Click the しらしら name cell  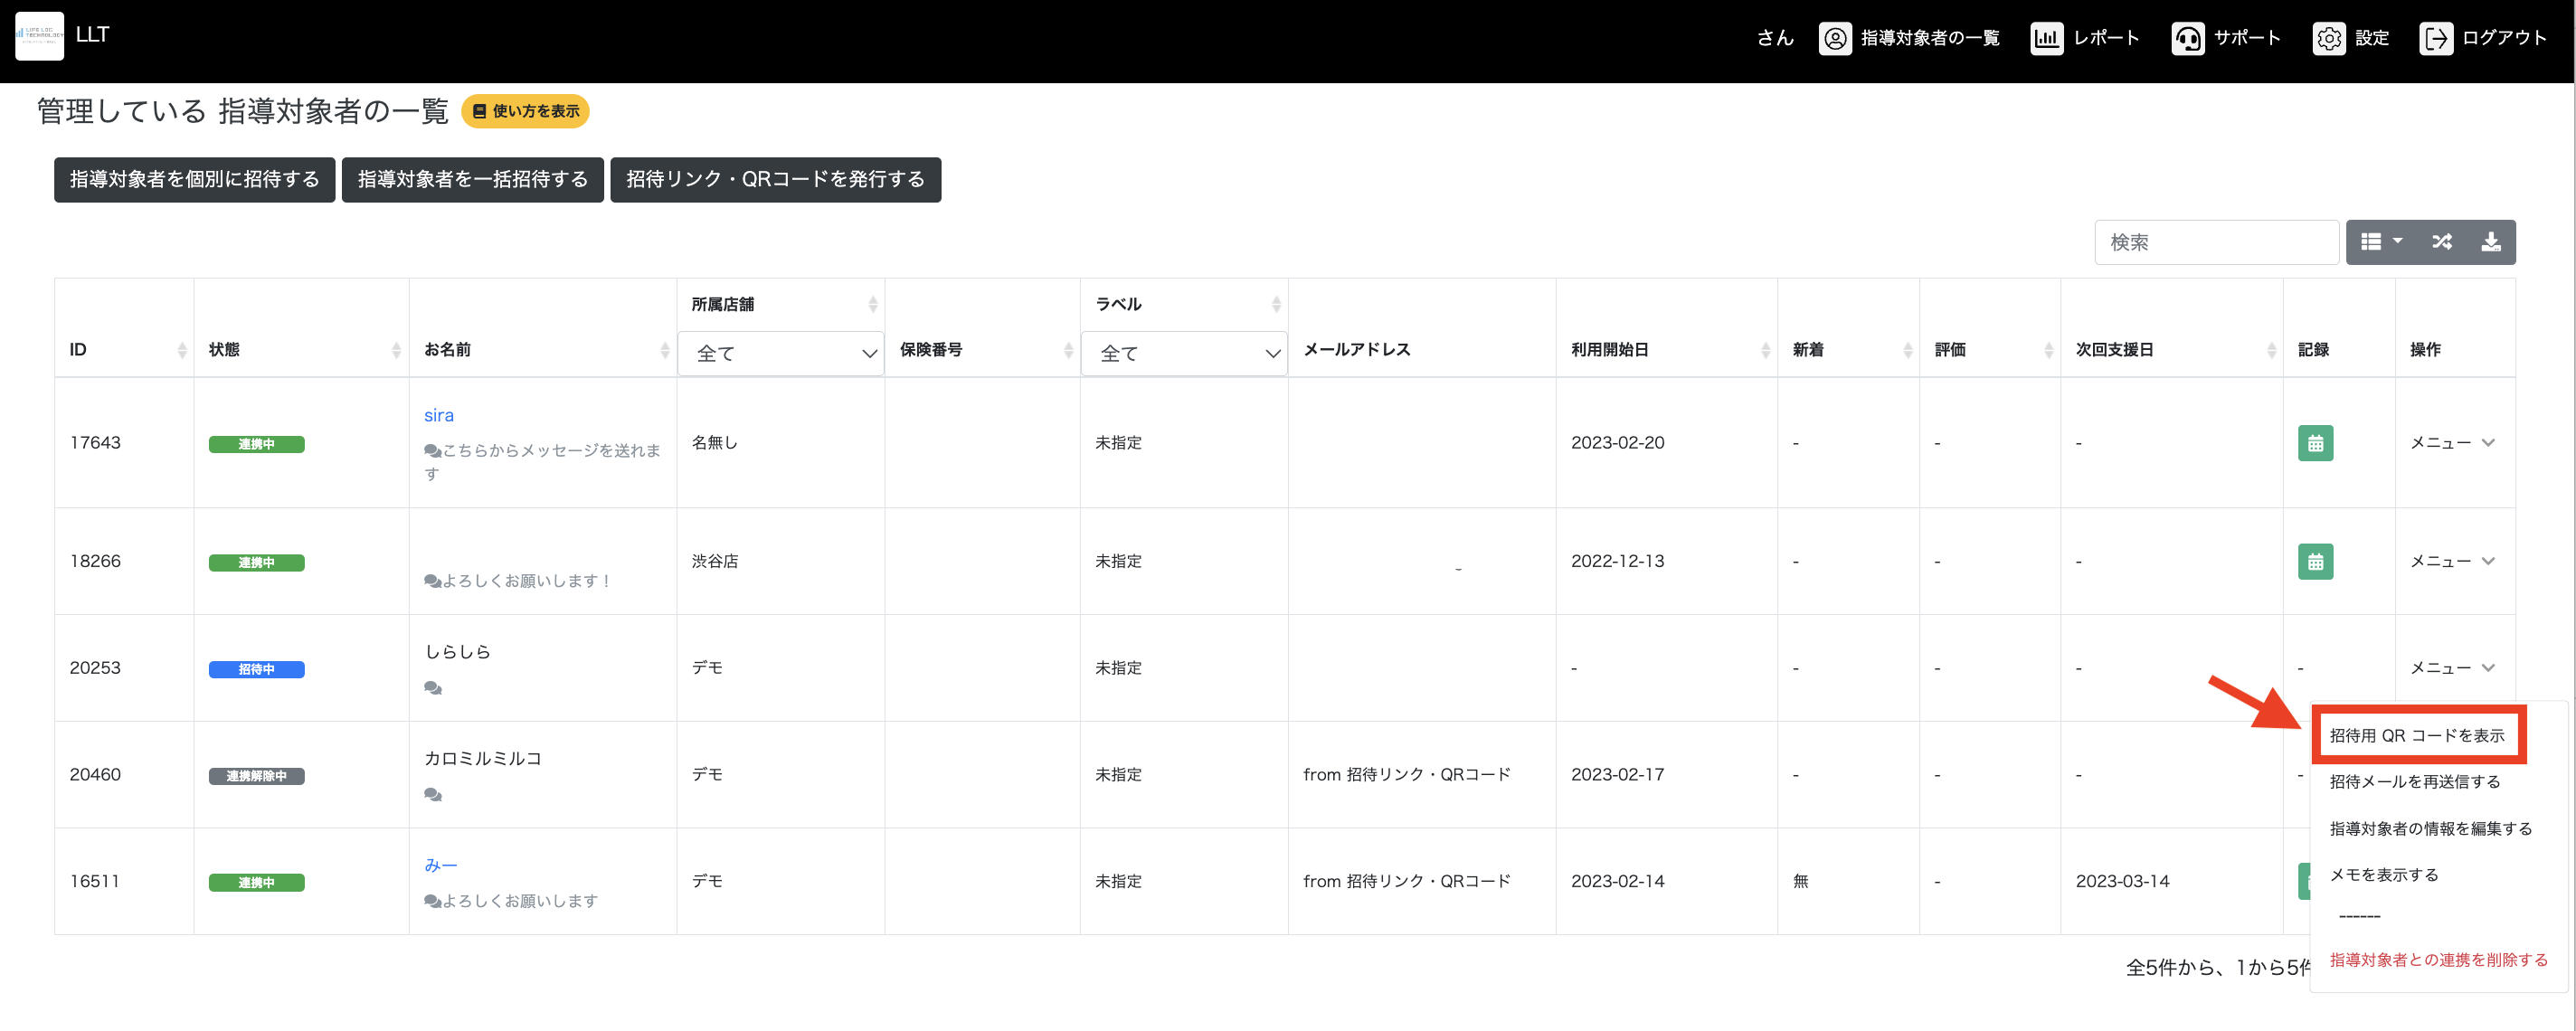[x=458, y=652]
